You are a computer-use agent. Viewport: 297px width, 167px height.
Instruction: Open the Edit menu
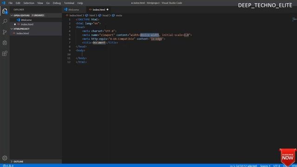(x=18, y=3)
